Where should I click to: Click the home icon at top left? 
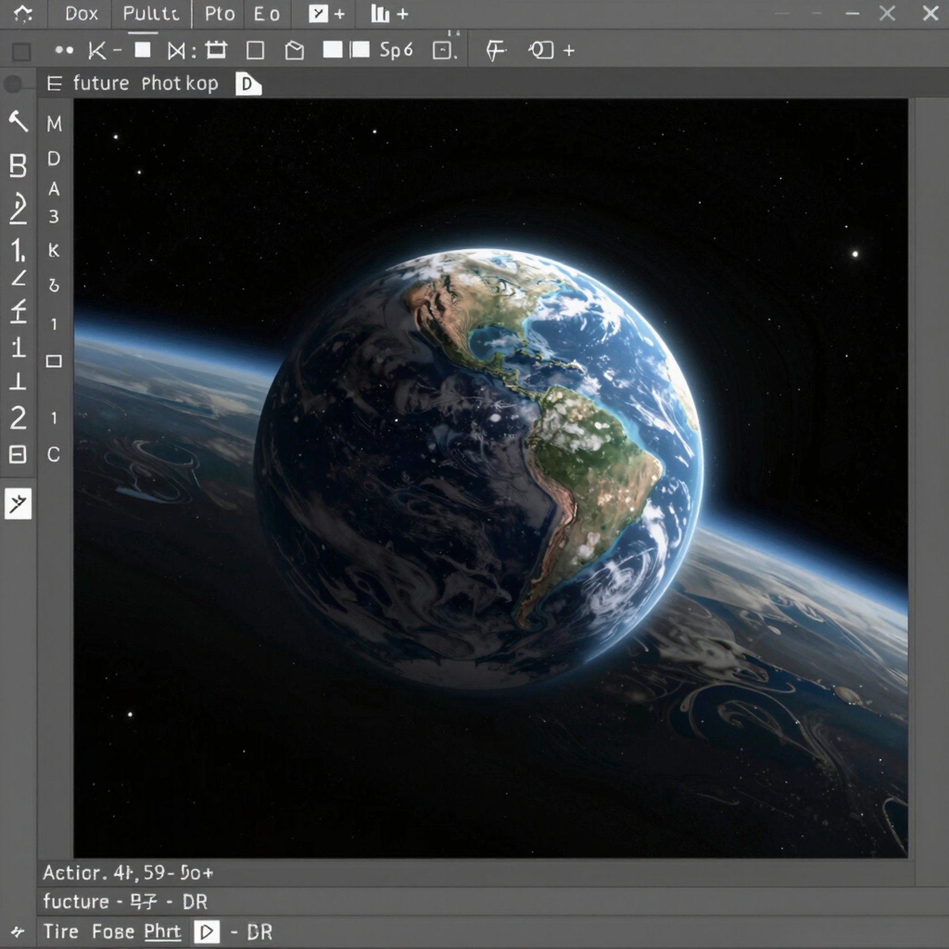pos(23,14)
